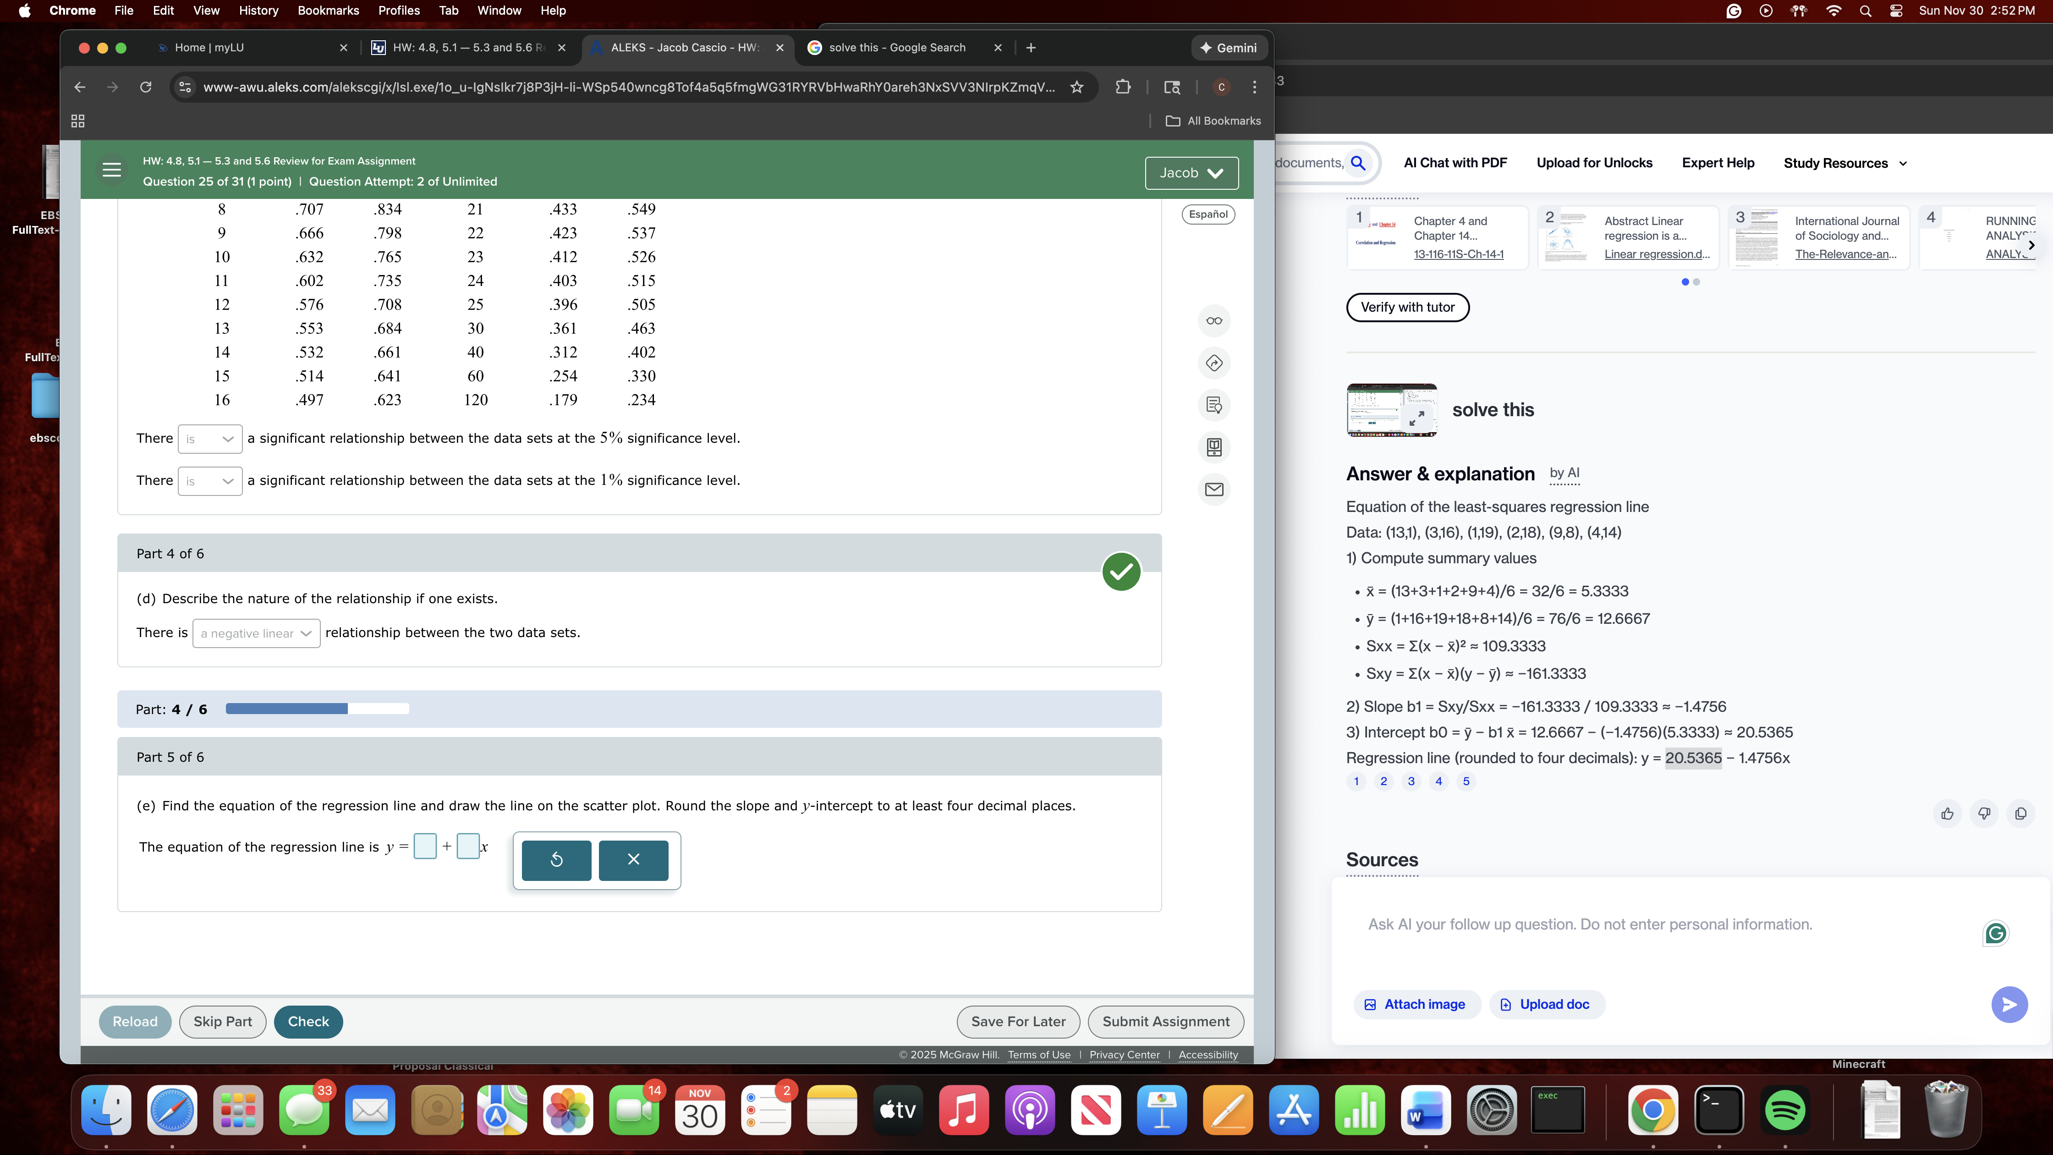The image size is (2053, 1155).
Task: Submit the assignment
Action: 1165,1021
